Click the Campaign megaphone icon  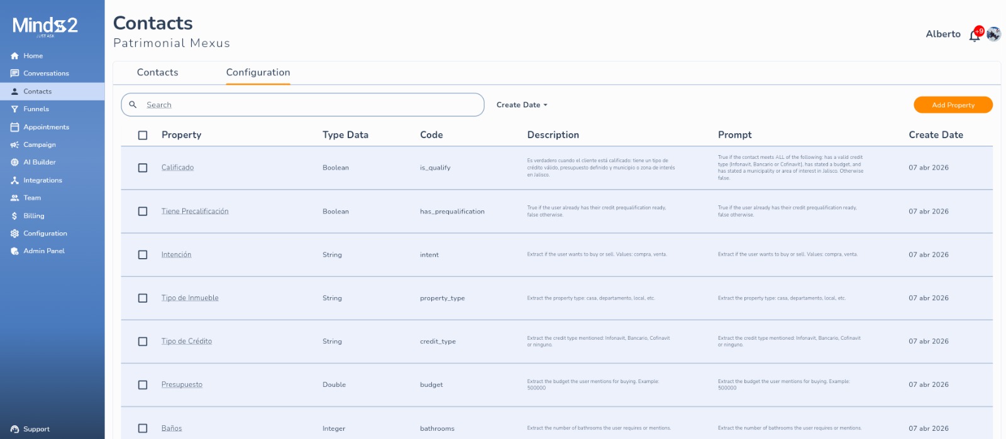[x=14, y=145]
